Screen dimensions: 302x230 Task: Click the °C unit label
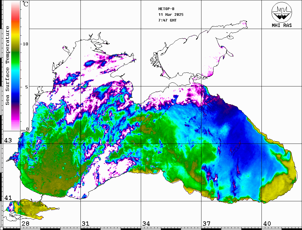(25, 4)
